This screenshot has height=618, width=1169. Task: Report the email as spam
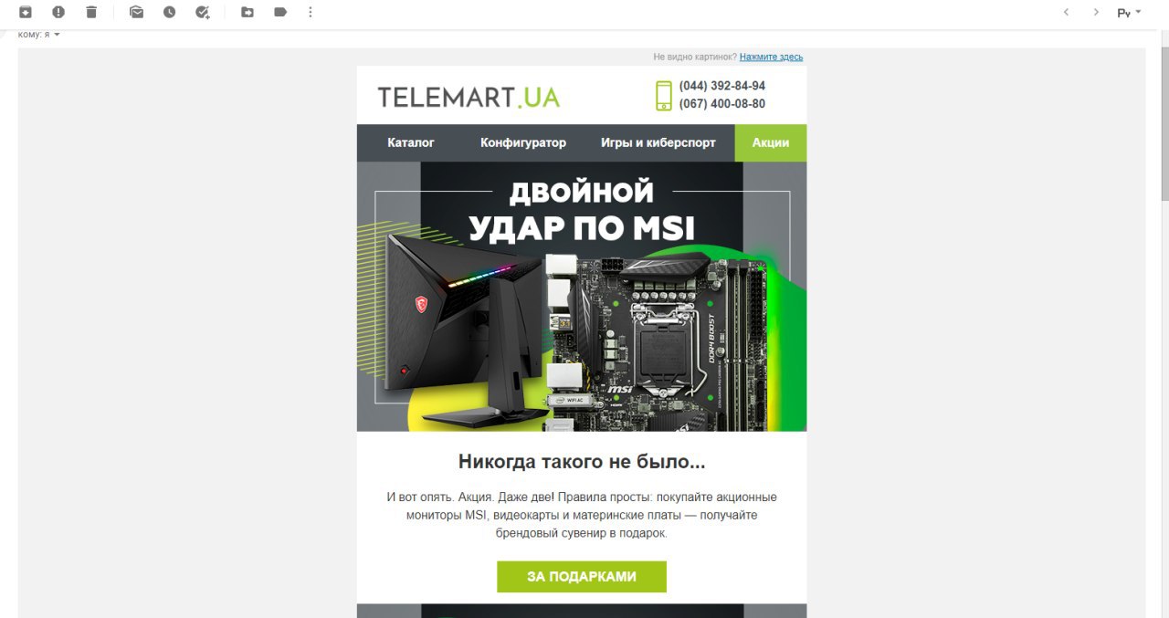click(x=58, y=12)
